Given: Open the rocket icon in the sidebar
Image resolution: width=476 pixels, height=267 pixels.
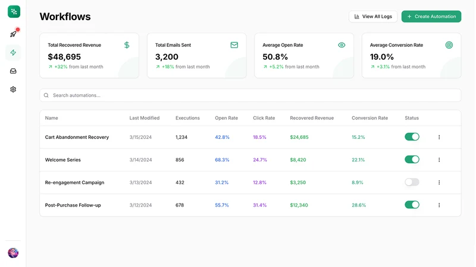Looking at the screenshot, I should 13,34.
